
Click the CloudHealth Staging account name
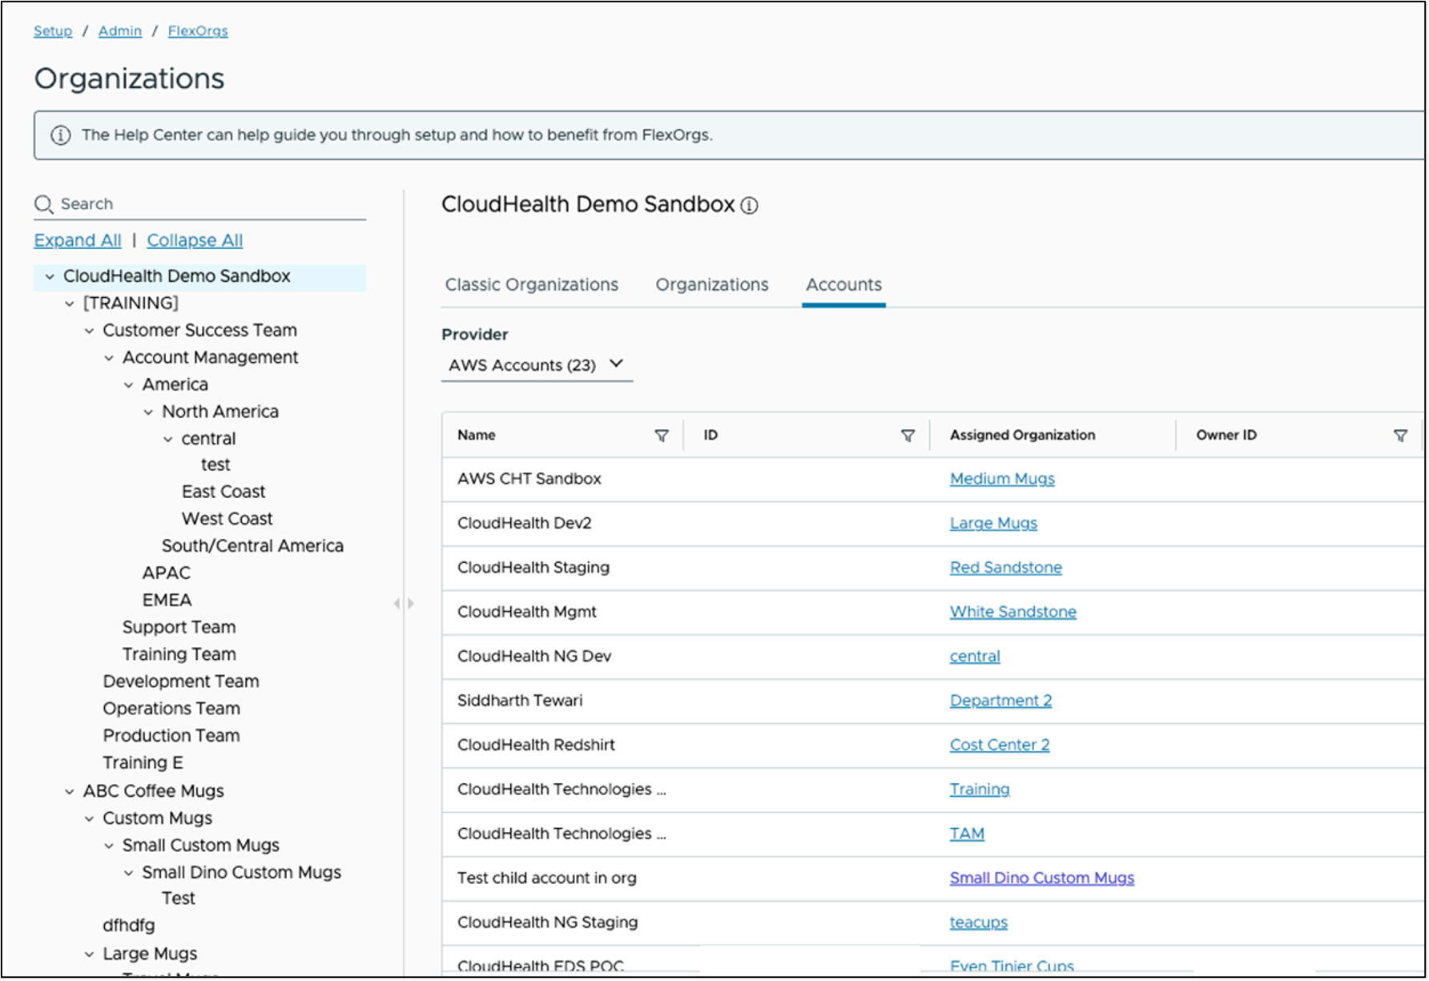(x=533, y=569)
